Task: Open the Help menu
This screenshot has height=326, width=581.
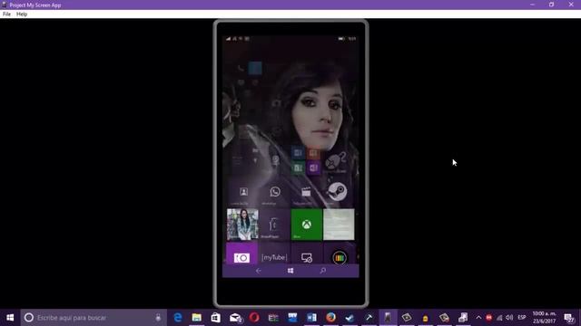Action: 22,14
